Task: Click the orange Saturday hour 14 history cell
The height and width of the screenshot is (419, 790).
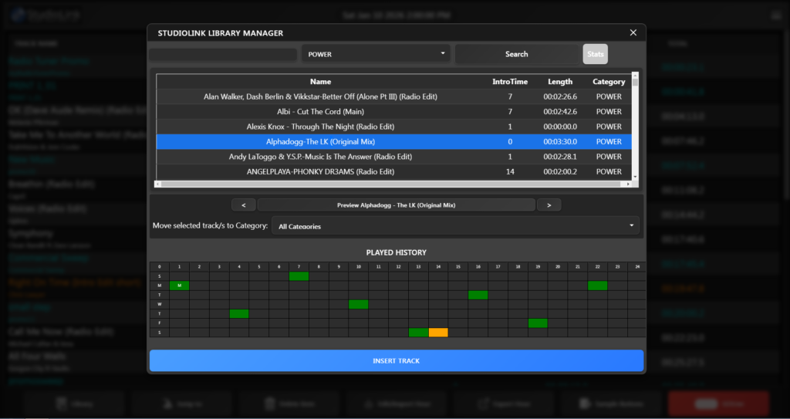Action: pos(438,333)
